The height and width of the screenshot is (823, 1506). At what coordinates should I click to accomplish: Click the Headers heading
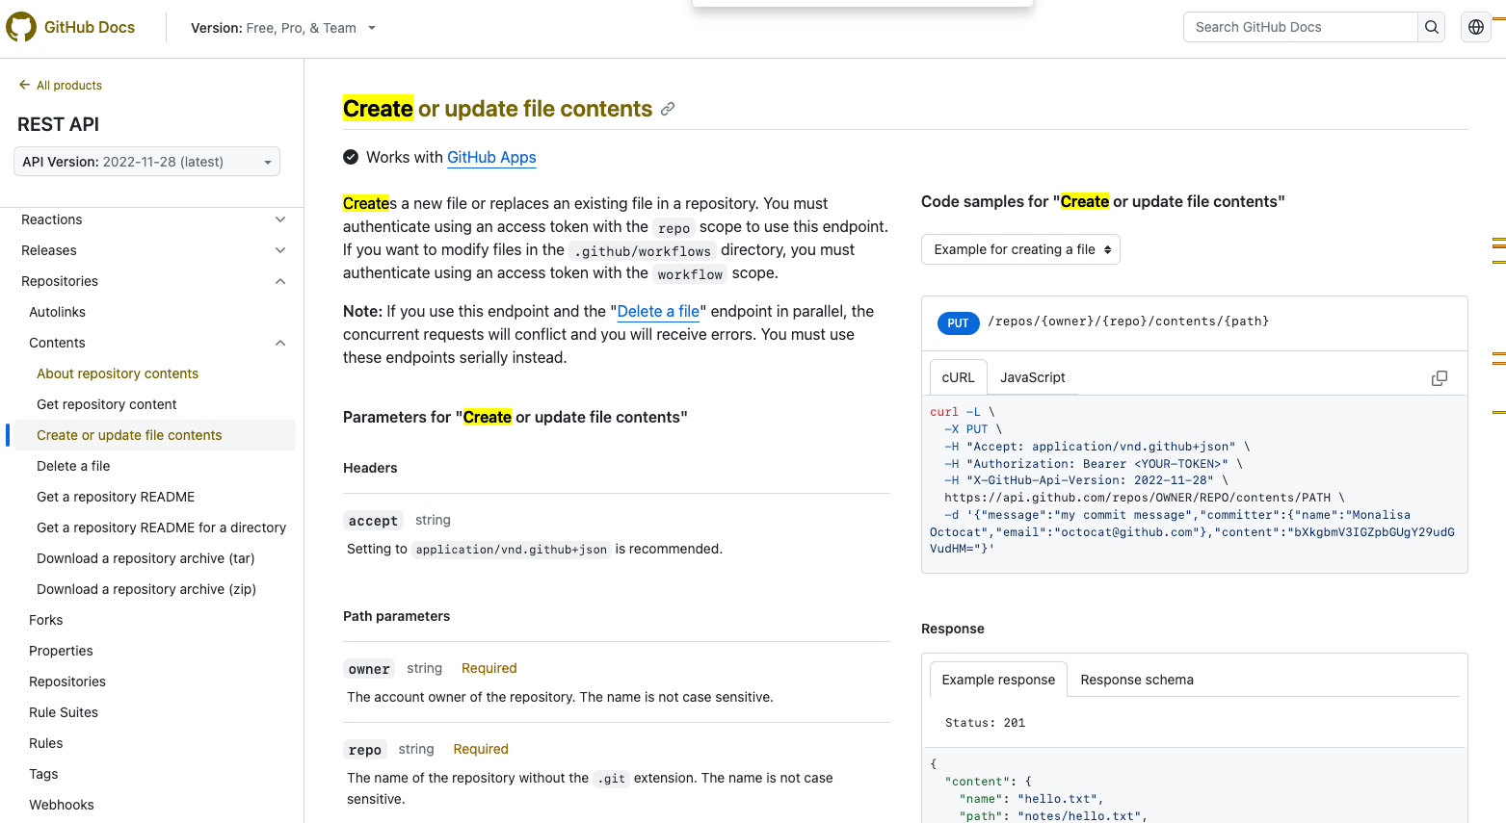click(370, 468)
